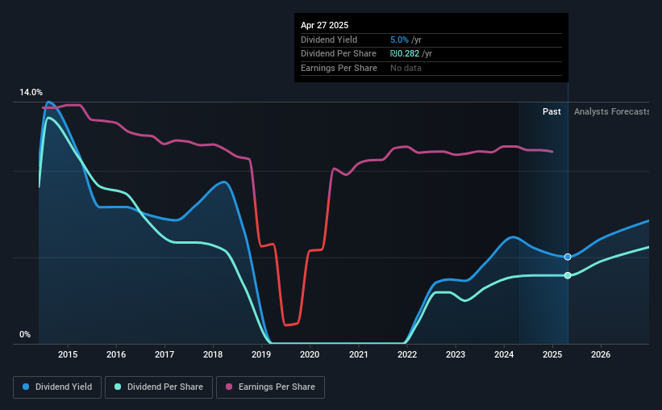The image size is (662, 410).
Task: Click the Analysts Forecasts label
Action: 611,111
